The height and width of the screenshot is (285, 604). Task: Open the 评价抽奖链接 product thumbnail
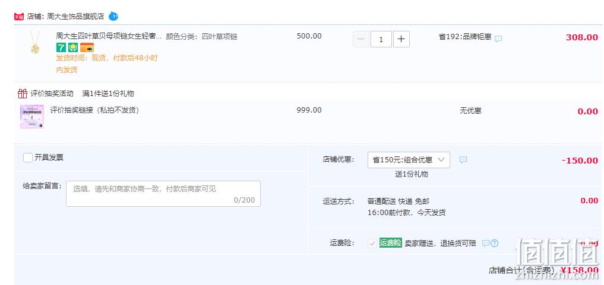[x=32, y=117]
